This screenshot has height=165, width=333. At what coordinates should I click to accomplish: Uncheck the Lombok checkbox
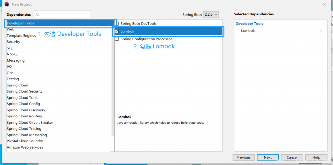117,31
